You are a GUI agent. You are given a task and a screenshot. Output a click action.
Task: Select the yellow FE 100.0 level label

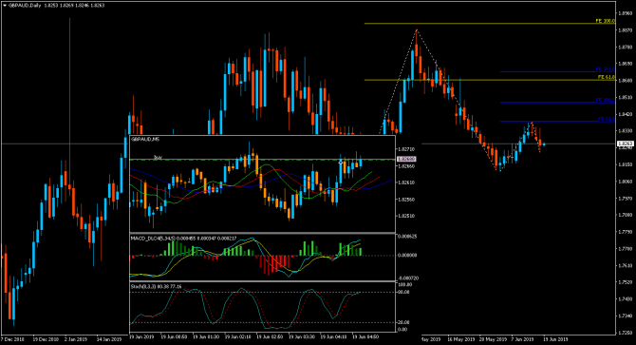click(605, 21)
